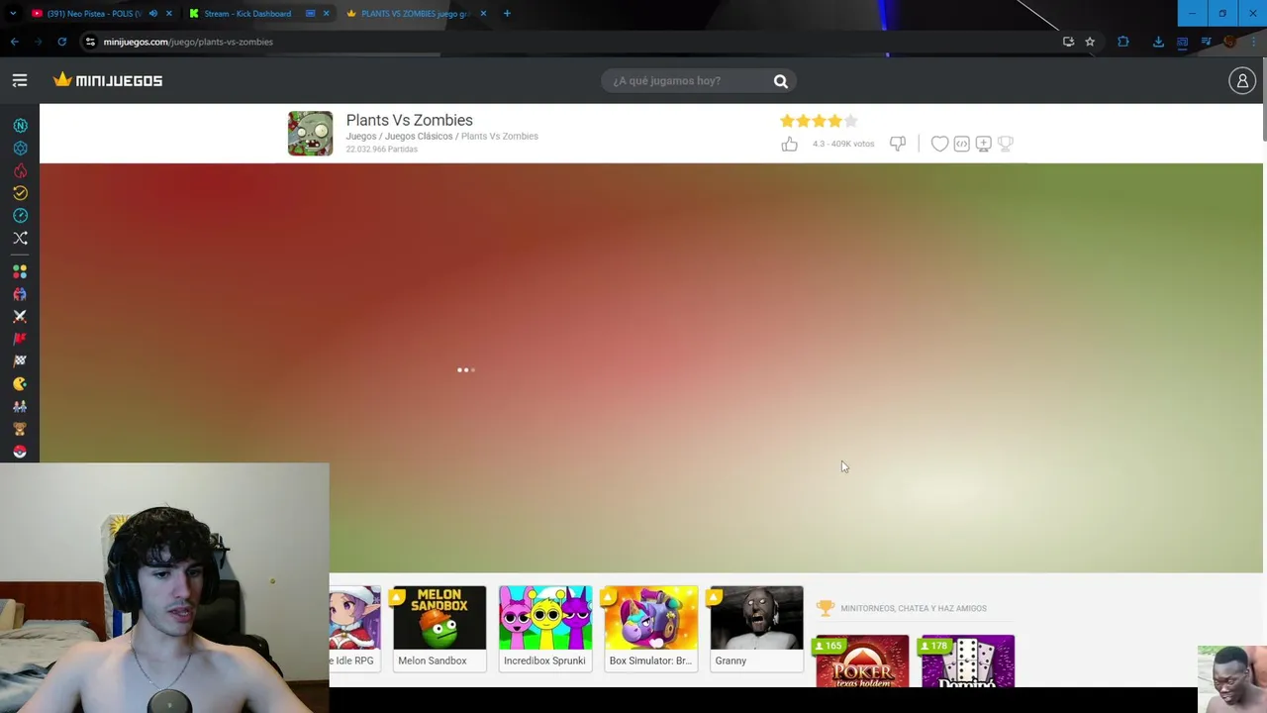Click the hexagon gem sidebar icon
The image size is (1267, 713).
point(20,149)
